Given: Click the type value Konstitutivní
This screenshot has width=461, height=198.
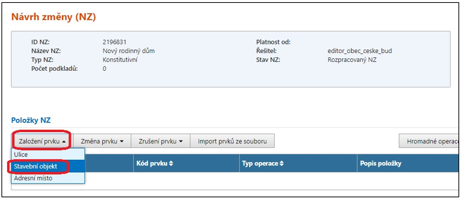Looking at the screenshot, I should coord(120,60).
